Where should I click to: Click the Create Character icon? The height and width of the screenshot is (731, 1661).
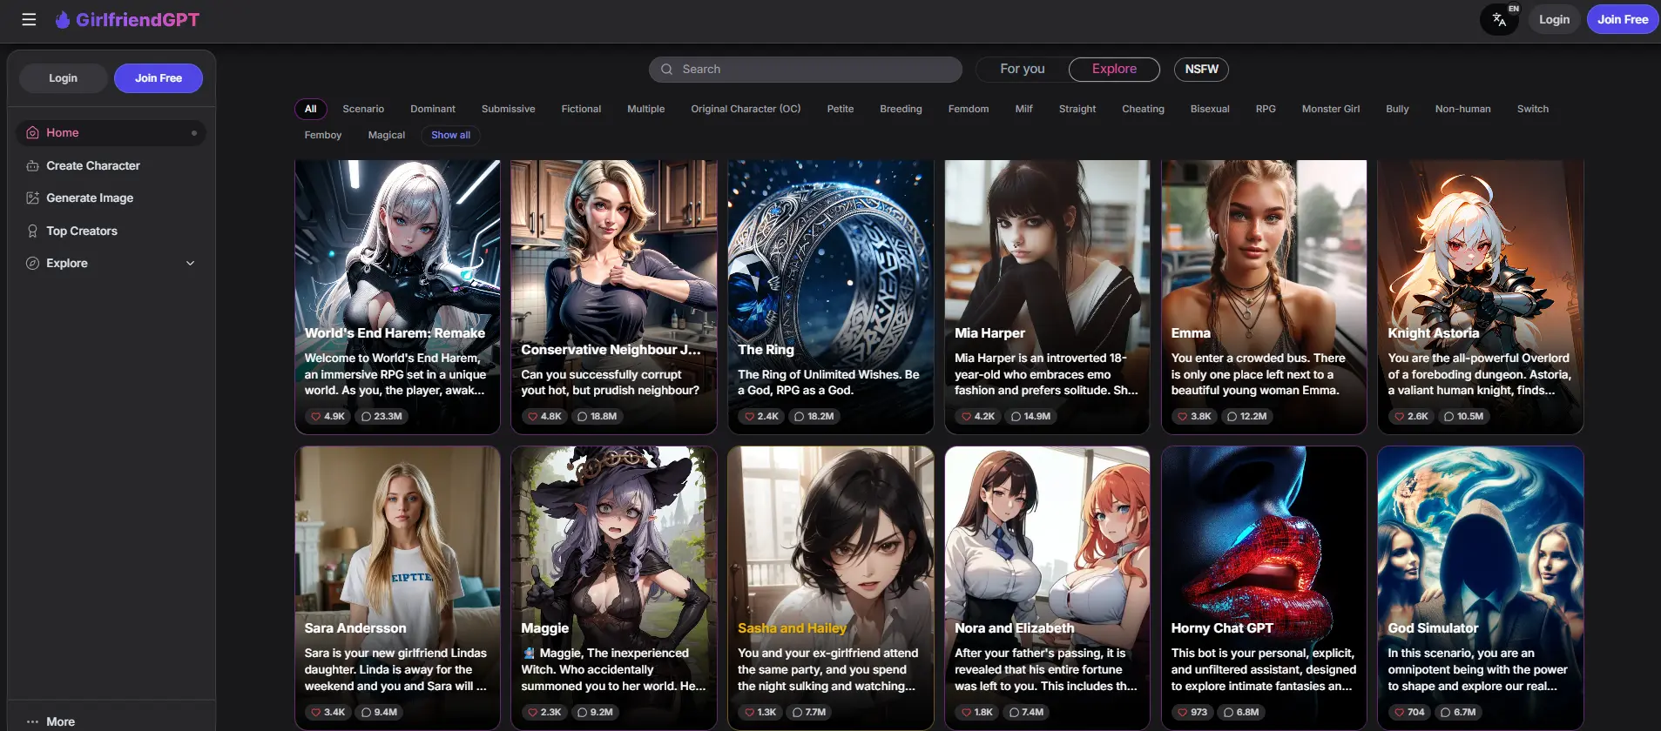(32, 165)
